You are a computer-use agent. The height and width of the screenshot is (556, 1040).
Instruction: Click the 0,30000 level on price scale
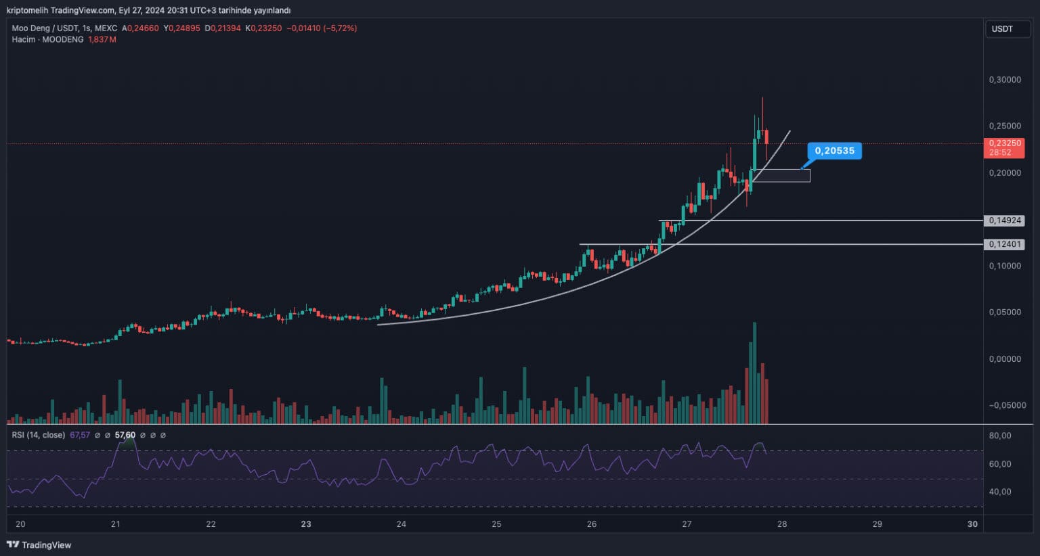click(x=1005, y=80)
